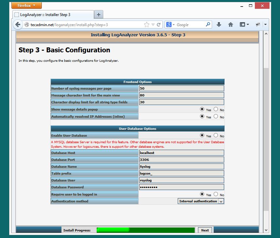Bookmark this page with the star icon
Image resolution: width=280 pixels, height=238 pixels.
[x=147, y=25]
